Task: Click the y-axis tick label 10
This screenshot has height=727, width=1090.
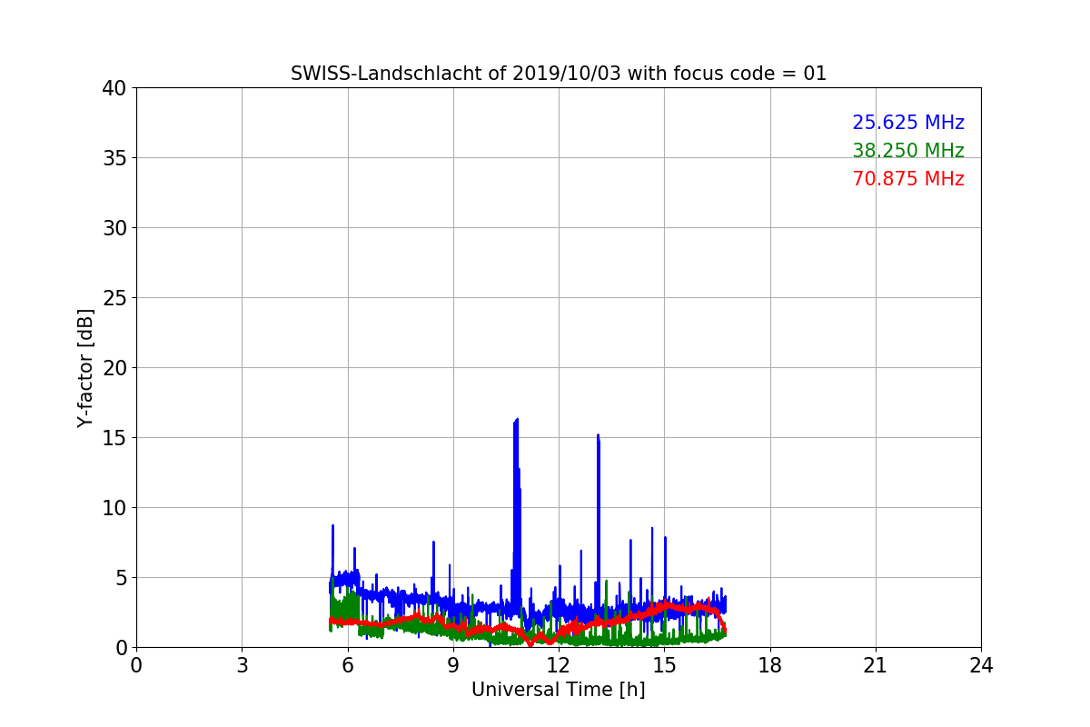Action: [x=114, y=508]
